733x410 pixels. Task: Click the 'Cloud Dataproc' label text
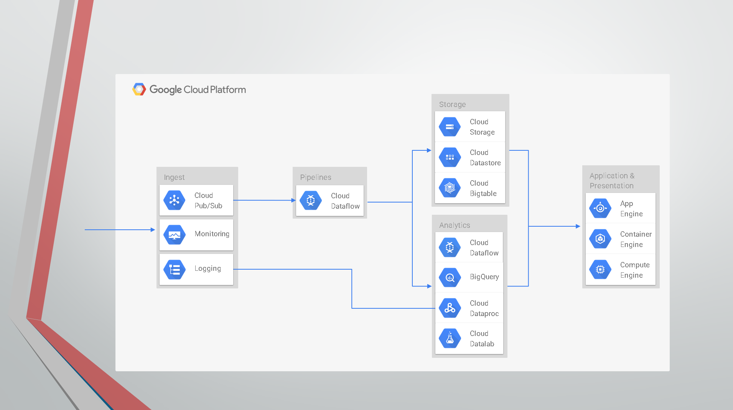484,308
